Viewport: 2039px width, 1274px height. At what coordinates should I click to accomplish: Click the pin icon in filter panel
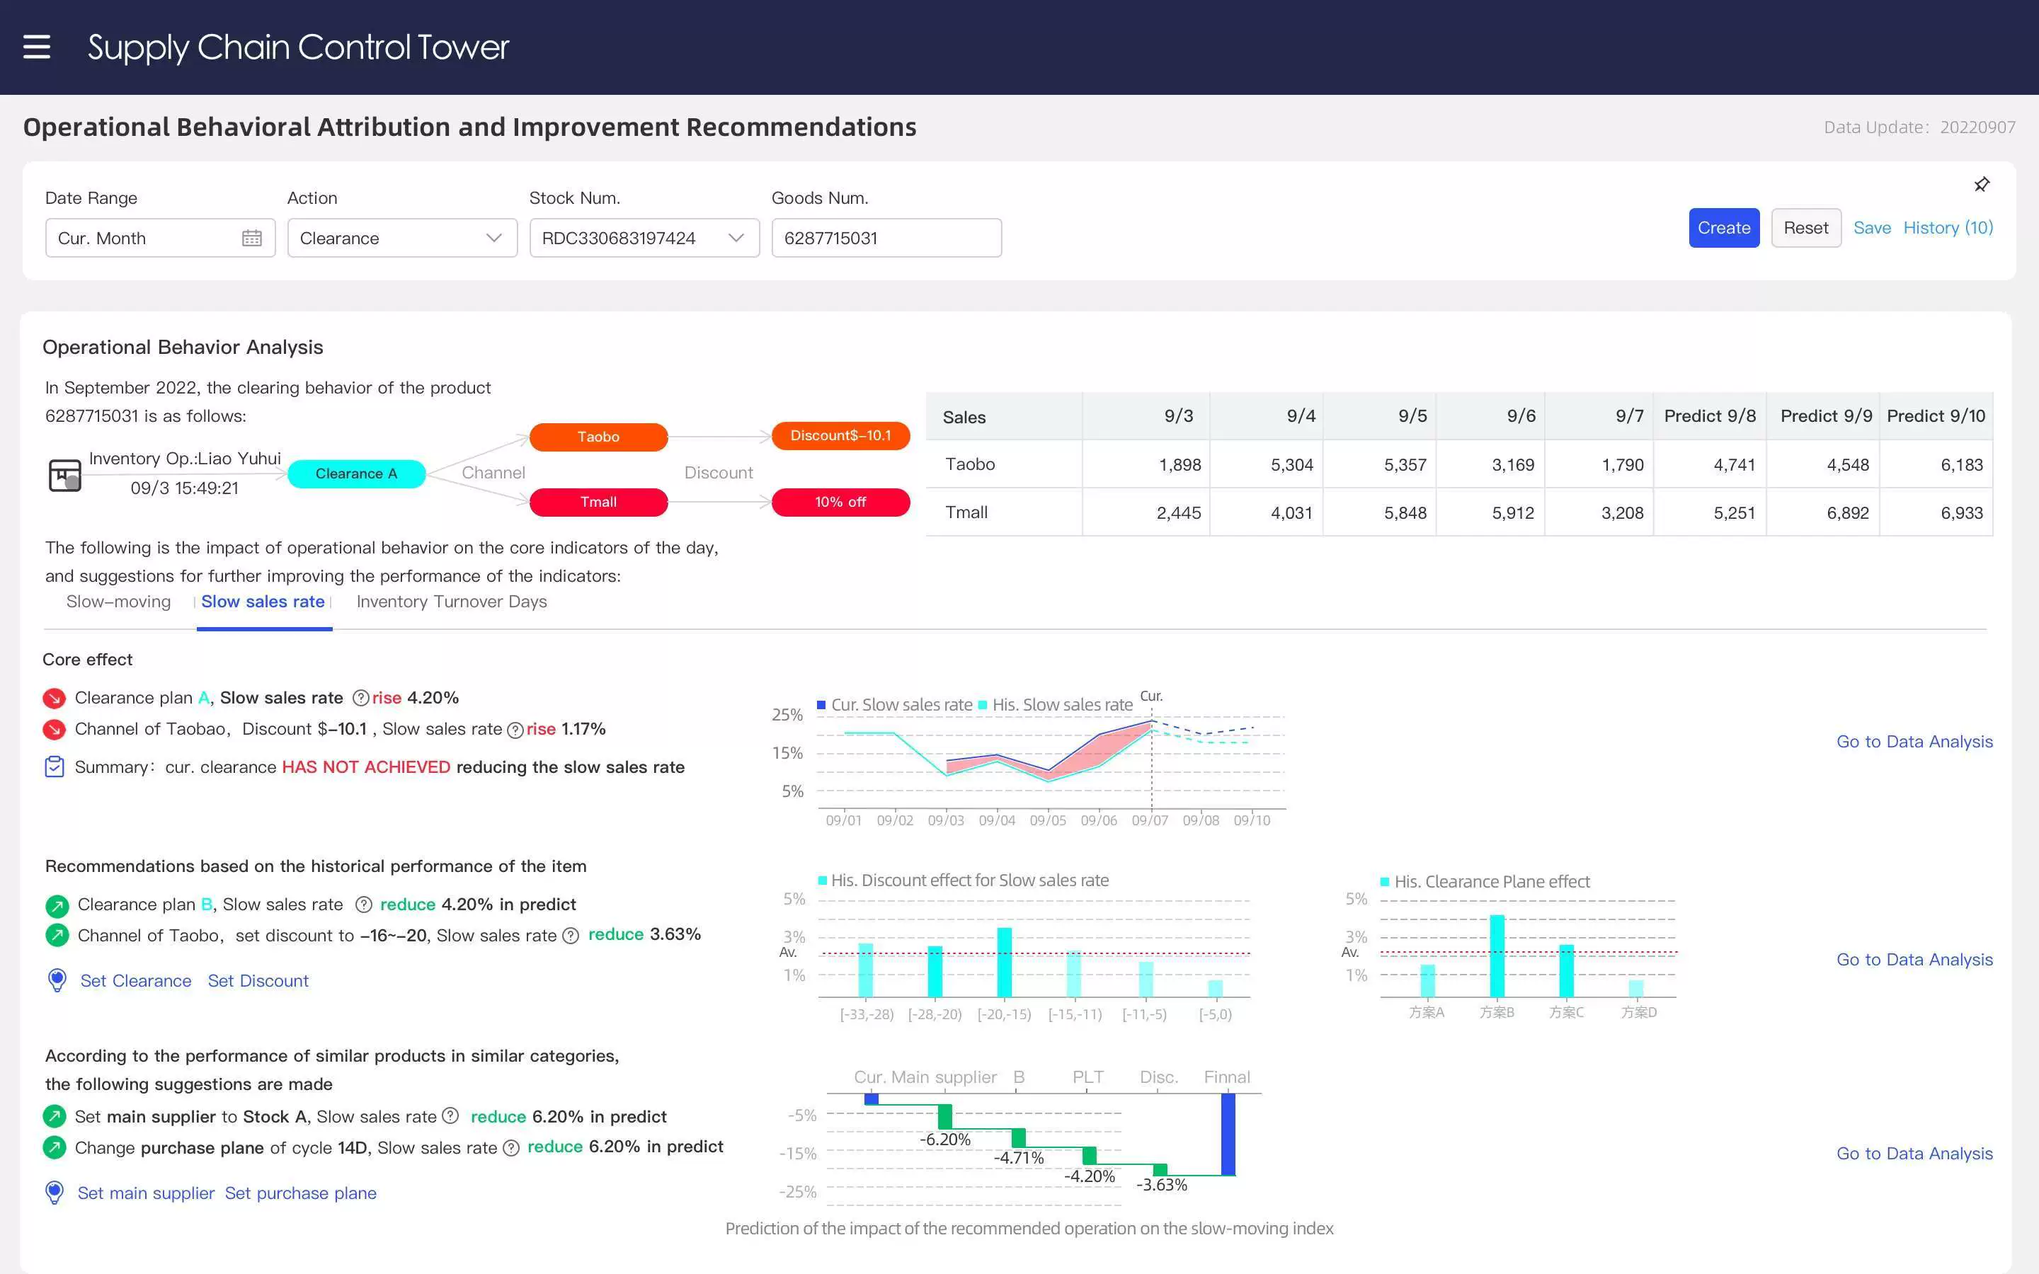[x=1982, y=185]
